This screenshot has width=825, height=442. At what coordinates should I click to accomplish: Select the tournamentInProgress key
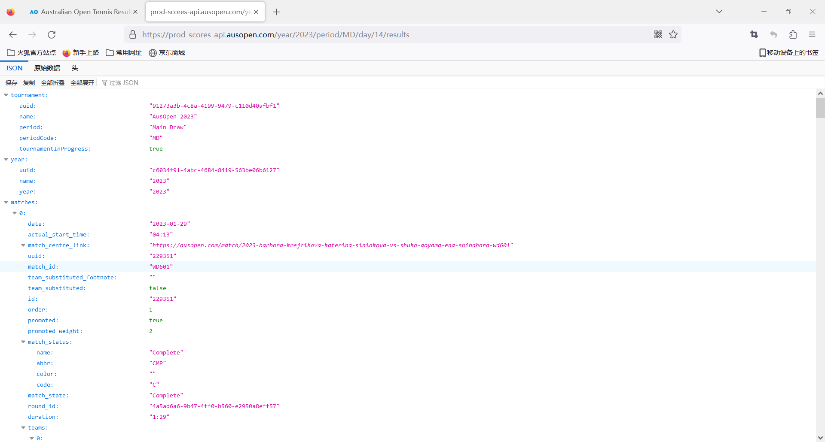[55, 149]
